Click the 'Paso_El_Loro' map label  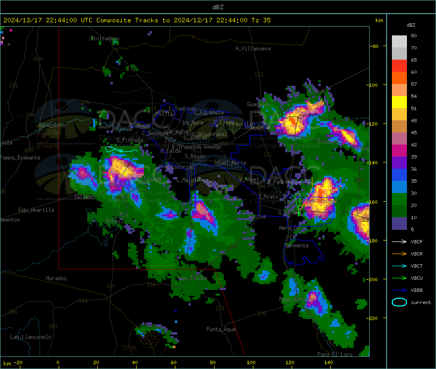tap(335, 354)
